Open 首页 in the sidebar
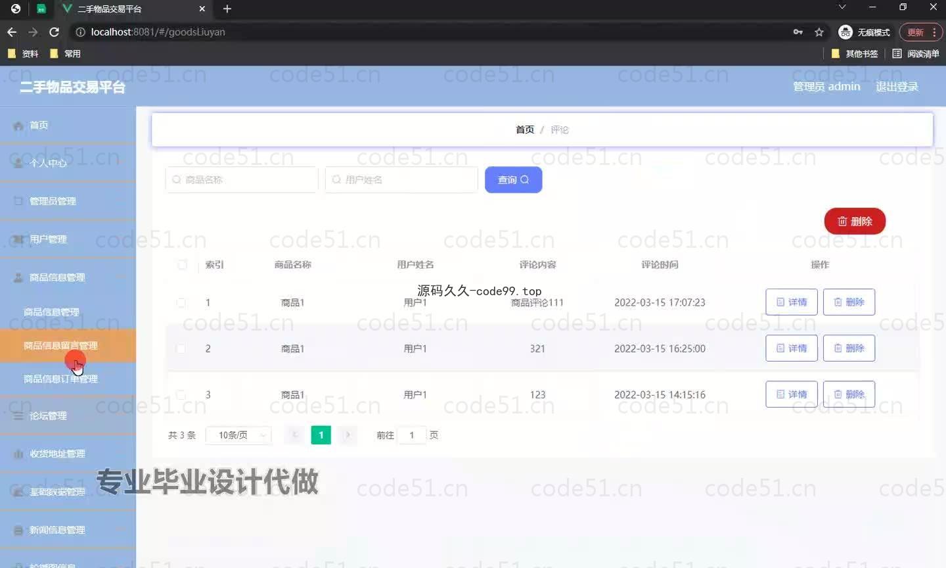This screenshot has height=568, width=946. pos(68,125)
